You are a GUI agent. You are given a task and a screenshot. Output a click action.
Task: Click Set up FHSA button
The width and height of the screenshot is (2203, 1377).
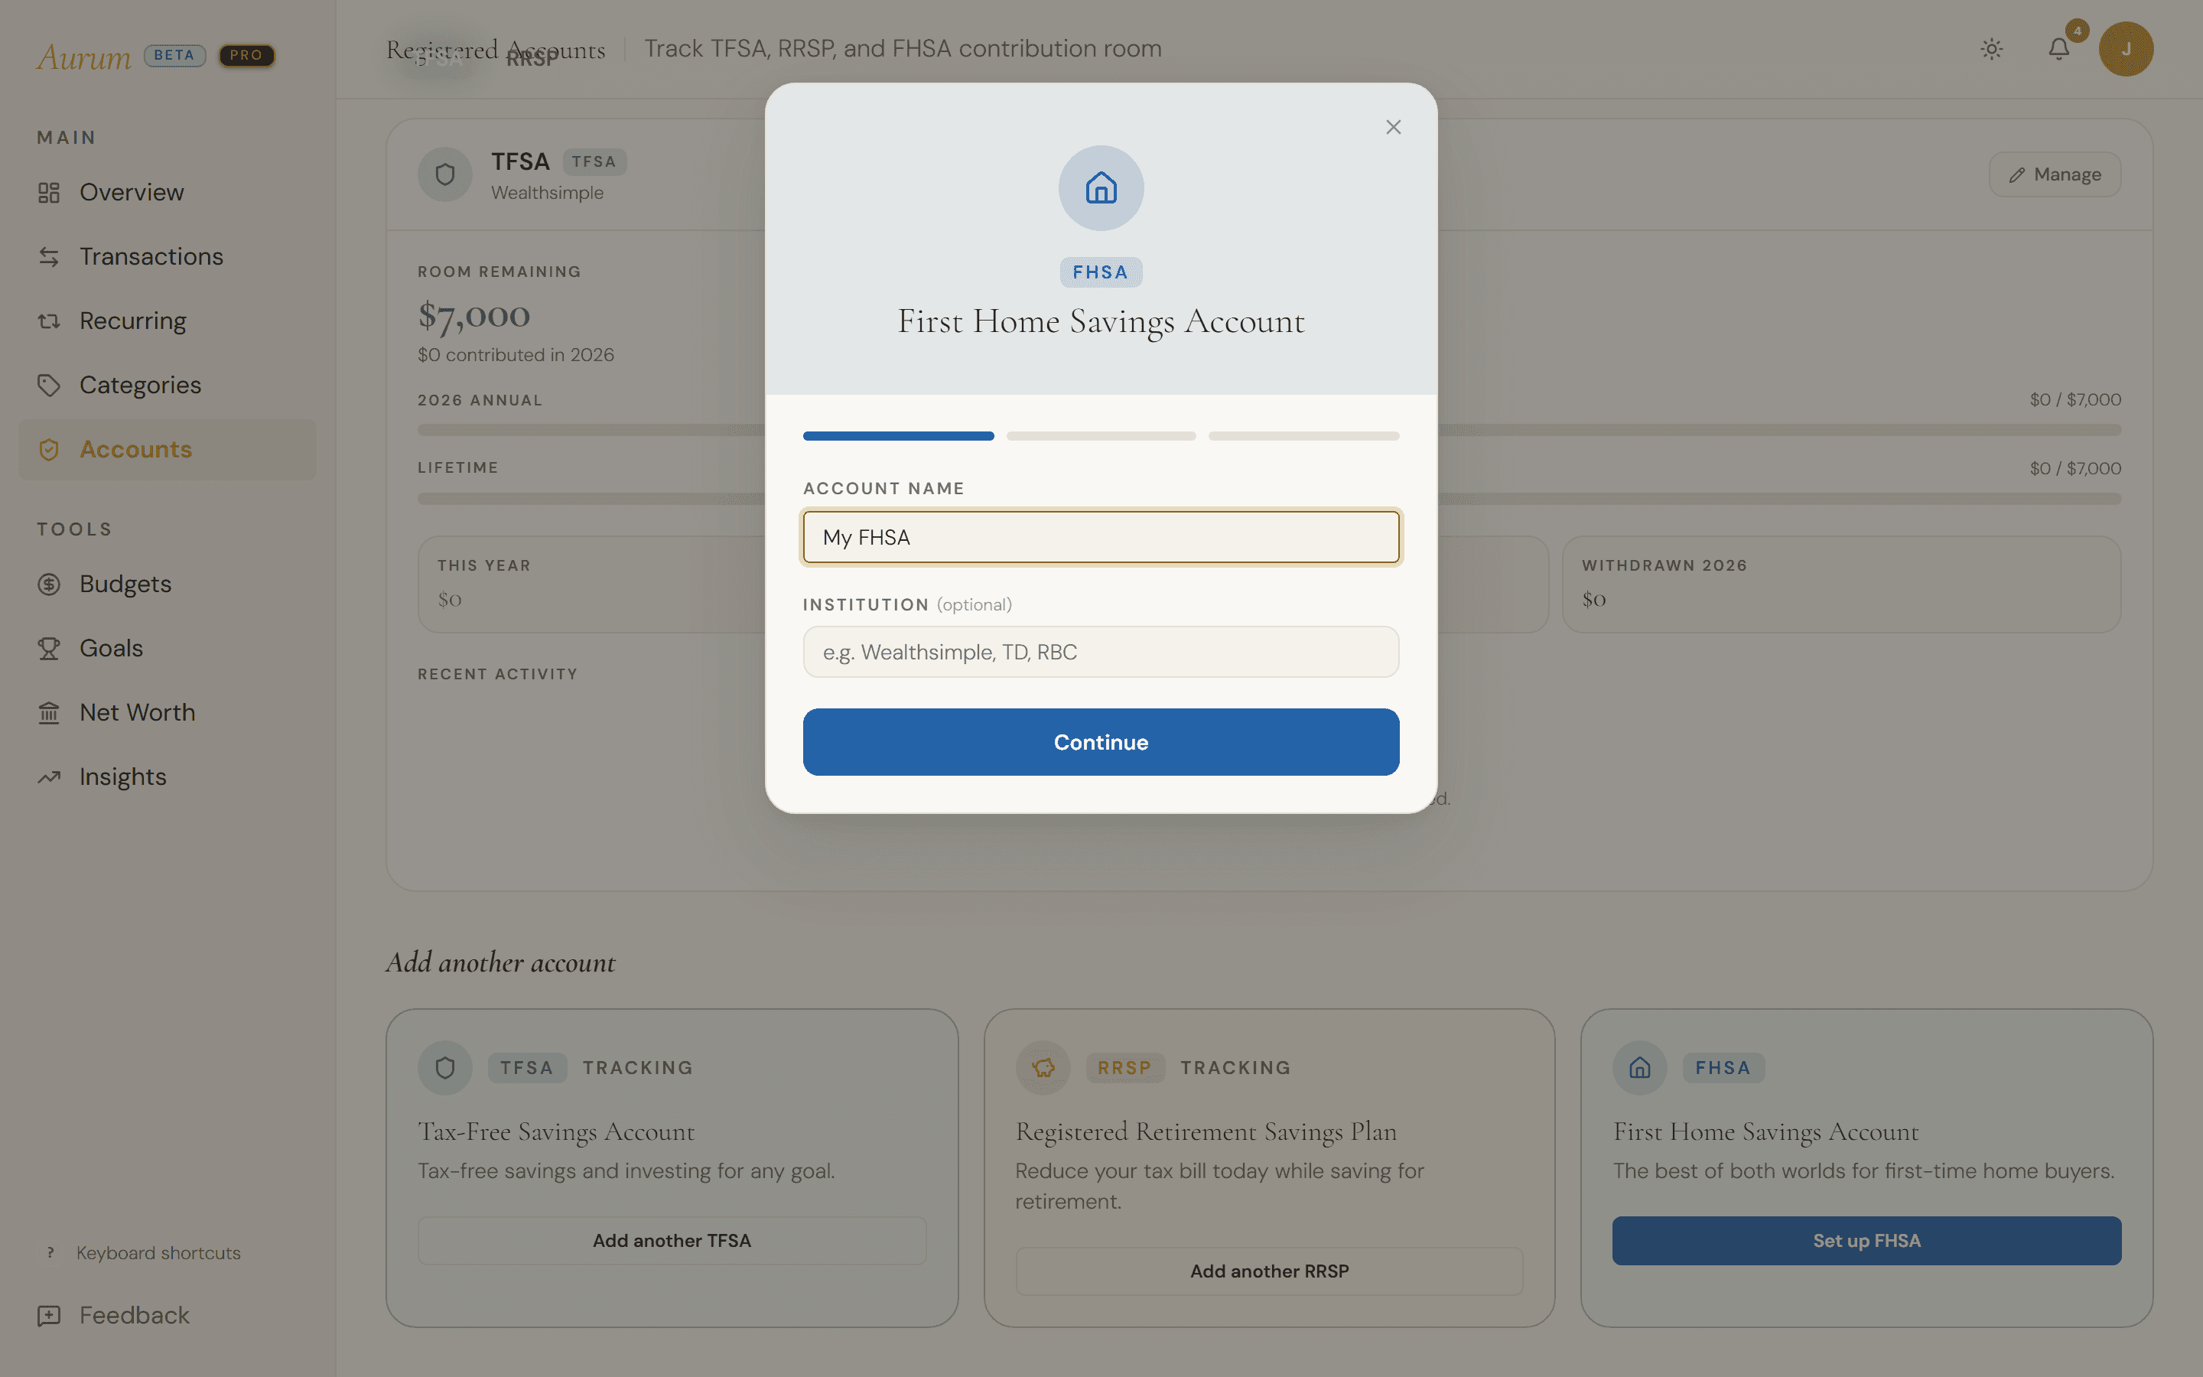(x=1866, y=1240)
